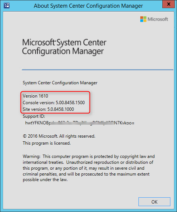
Task: Click the Configuration Manager title bar icon
Action: [7, 6]
